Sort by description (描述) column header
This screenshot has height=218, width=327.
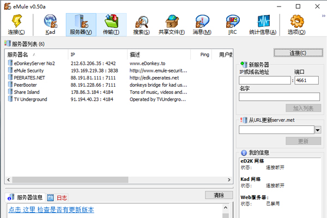(159, 55)
